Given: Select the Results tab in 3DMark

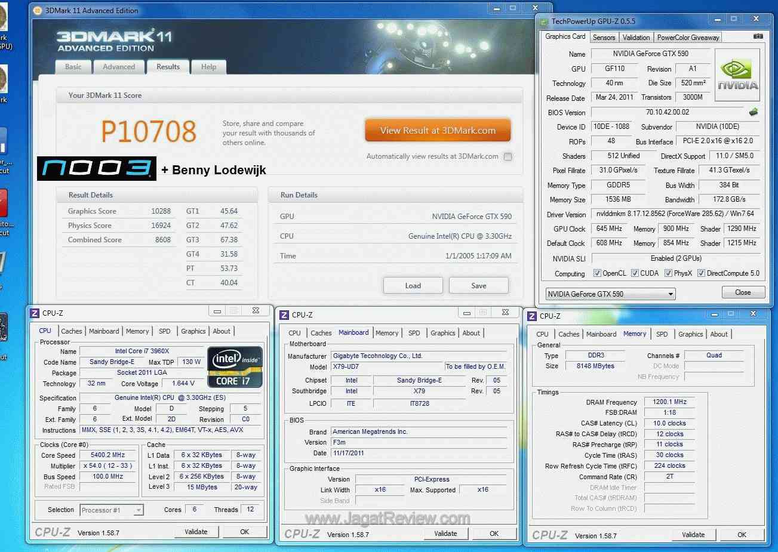Looking at the screenshot, I should [168, 67].
